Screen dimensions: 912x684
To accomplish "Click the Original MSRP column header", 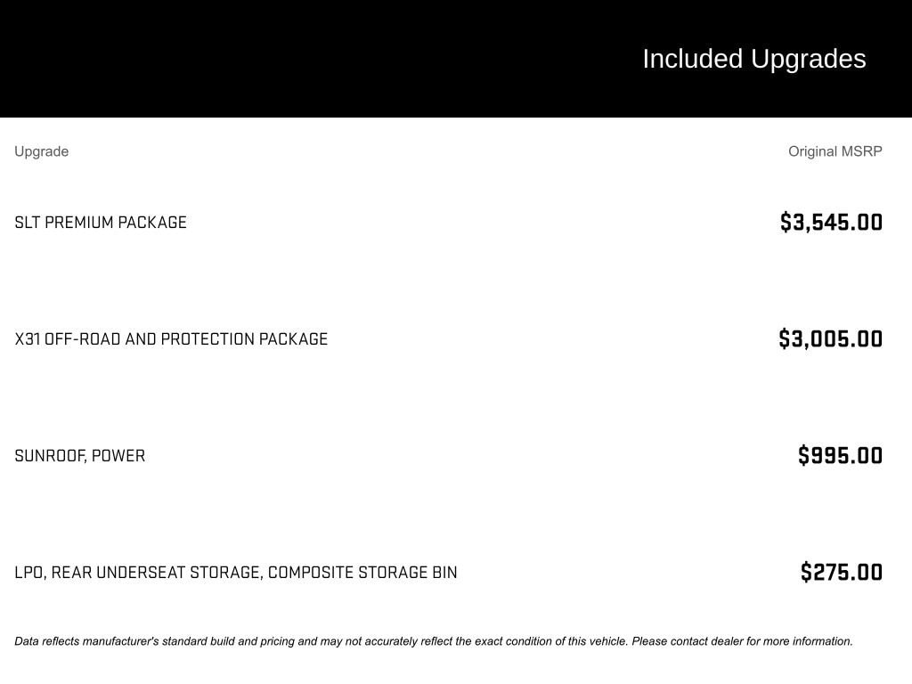I will [835, 151].
